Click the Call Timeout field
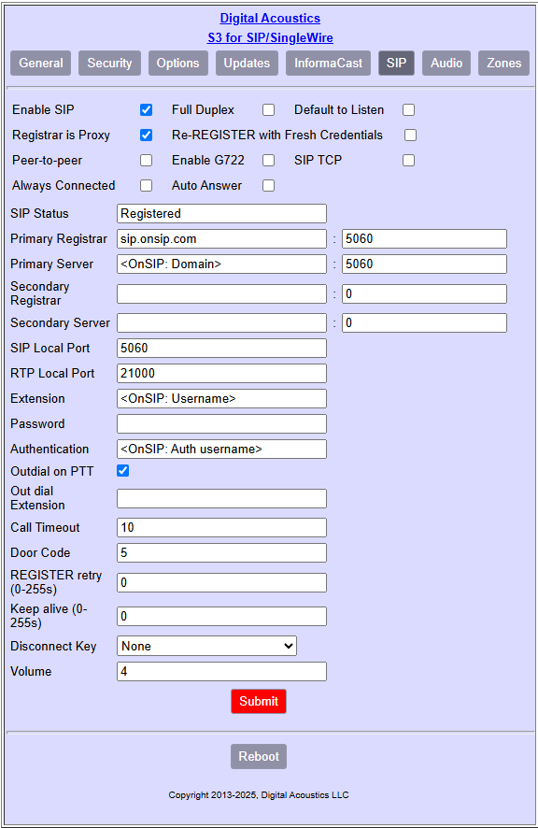The width and height of the screenshot is (538, 828). coord(221,527)
